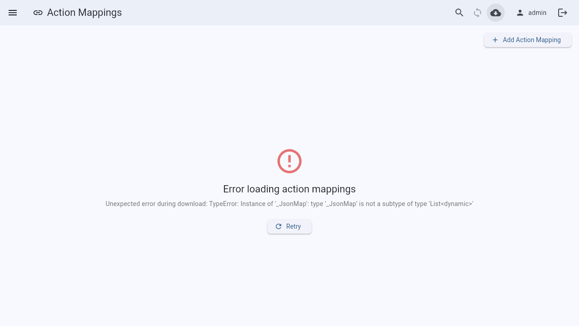The width and height of the screenshot is (579, 326).
Task: Click the link icon beside Action Mappings
Action: pyautogui.click(x=38, y=13)
